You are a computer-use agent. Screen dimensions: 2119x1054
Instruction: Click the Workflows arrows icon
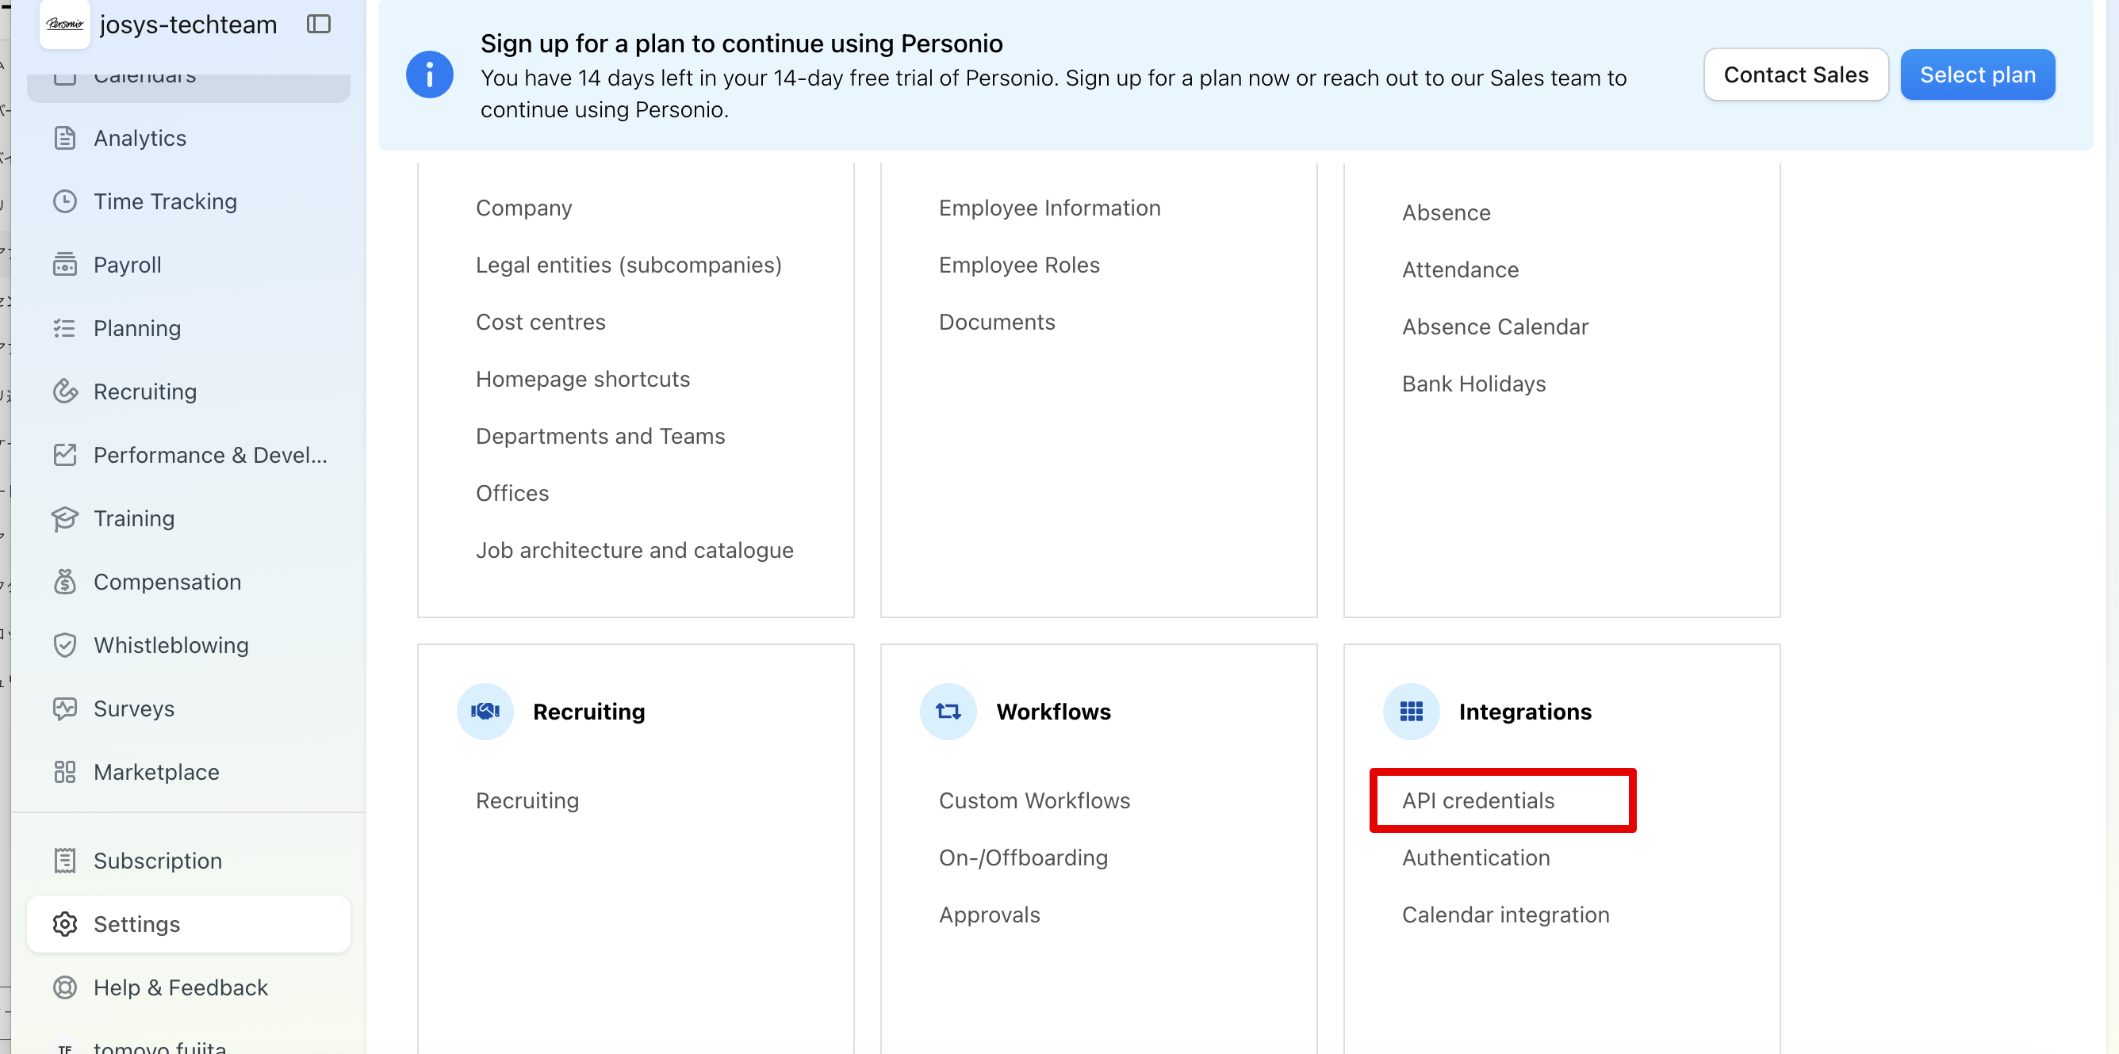948,711
